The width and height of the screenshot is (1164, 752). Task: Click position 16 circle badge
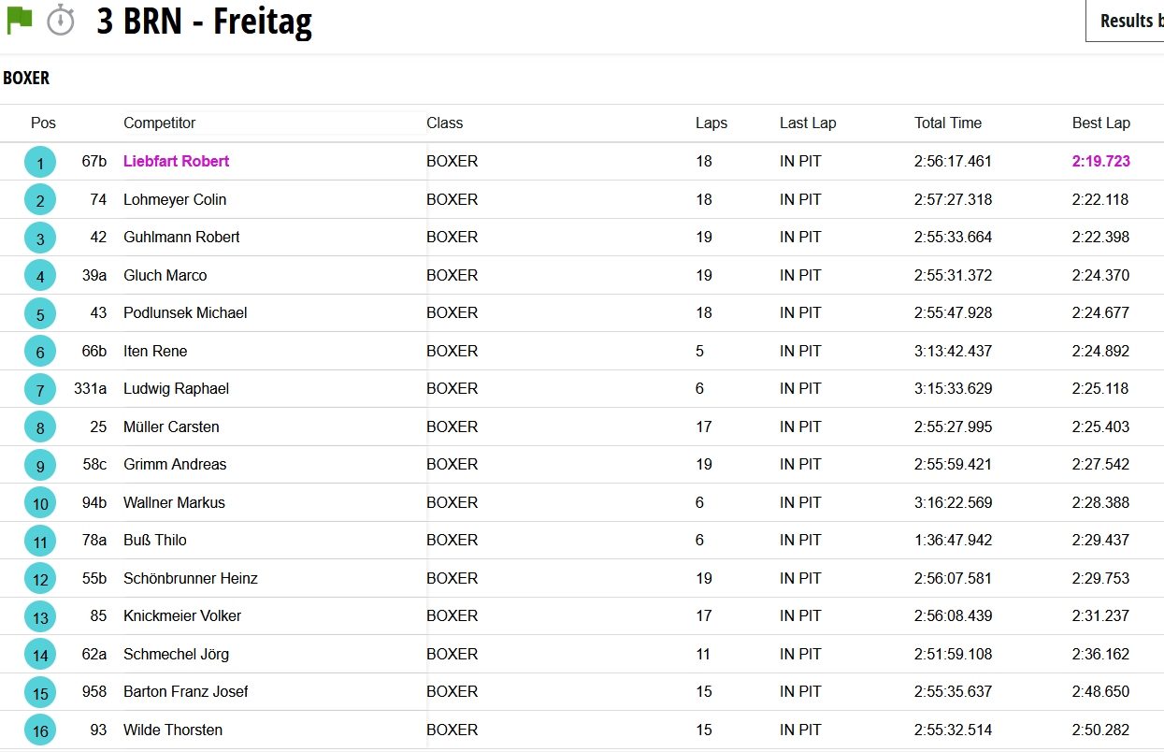(40, 730)
